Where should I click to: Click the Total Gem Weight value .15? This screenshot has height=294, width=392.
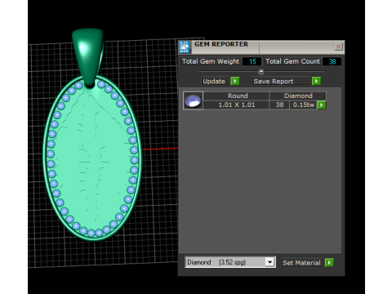(x=252, y=61)
